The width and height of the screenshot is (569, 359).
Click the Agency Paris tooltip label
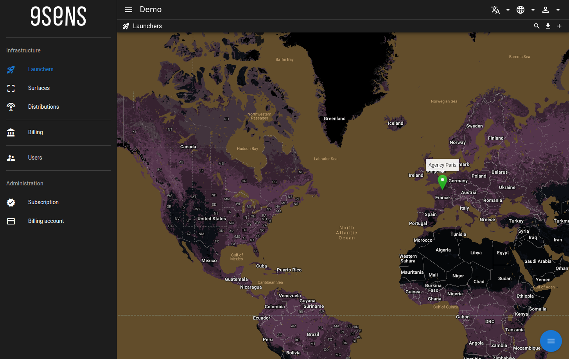point(442,165)
